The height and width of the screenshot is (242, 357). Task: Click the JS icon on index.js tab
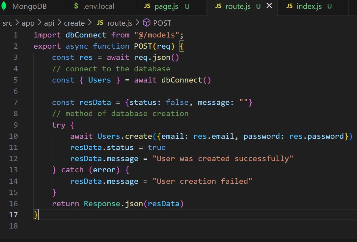tap(289, 6)
